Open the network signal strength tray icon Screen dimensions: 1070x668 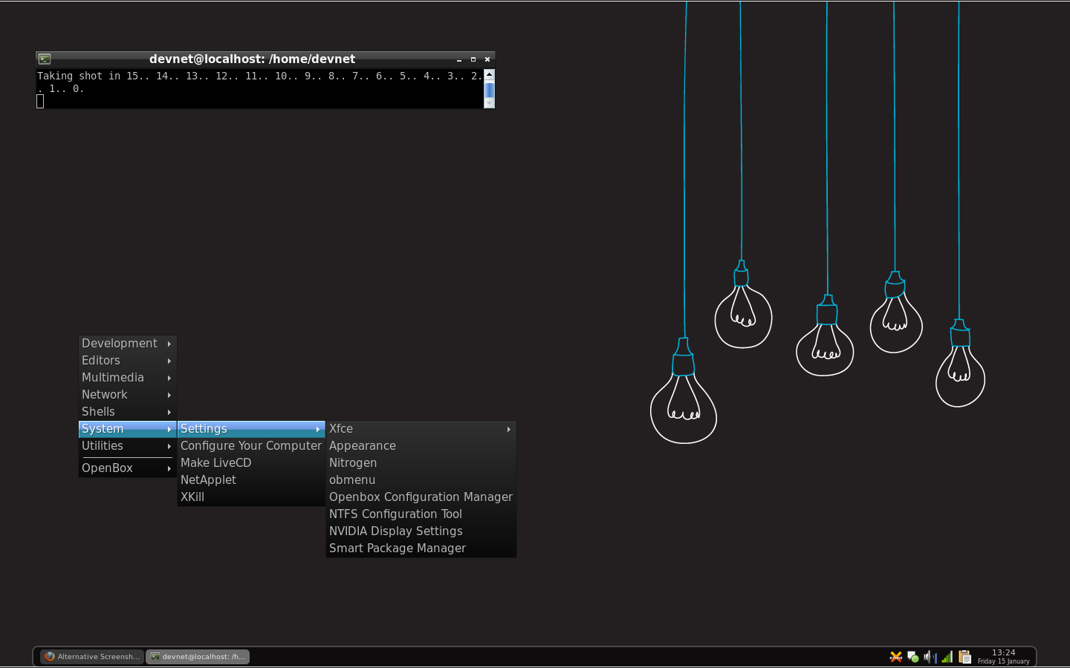pos(947,657)
